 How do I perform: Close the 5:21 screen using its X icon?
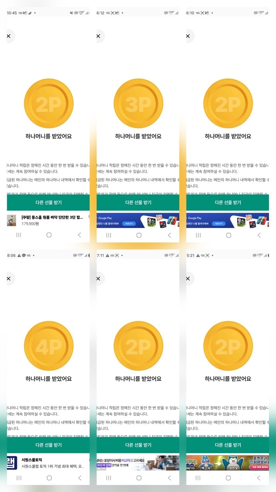click(x=188, y=279)
